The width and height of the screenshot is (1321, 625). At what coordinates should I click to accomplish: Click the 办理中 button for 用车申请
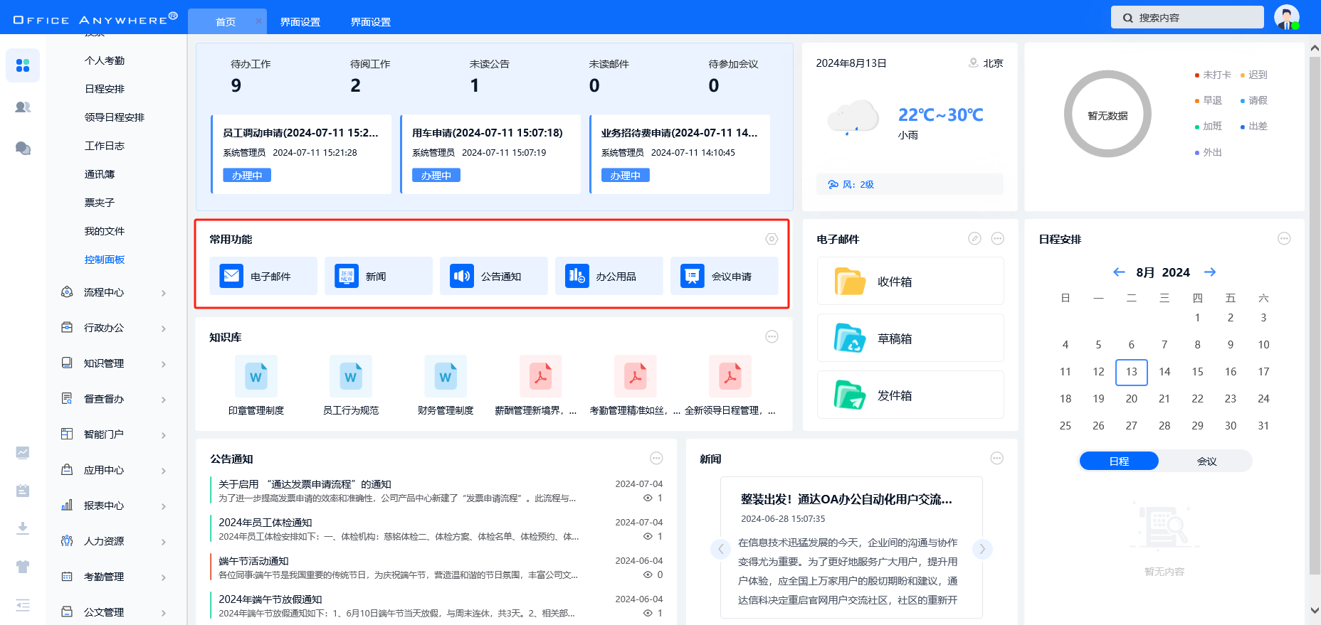pos(436,176)
